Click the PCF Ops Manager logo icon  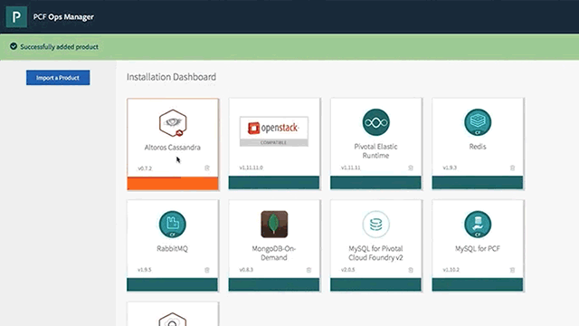16,16
